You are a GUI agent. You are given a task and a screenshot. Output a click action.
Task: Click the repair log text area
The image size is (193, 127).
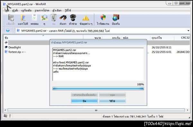click(98, 64)
